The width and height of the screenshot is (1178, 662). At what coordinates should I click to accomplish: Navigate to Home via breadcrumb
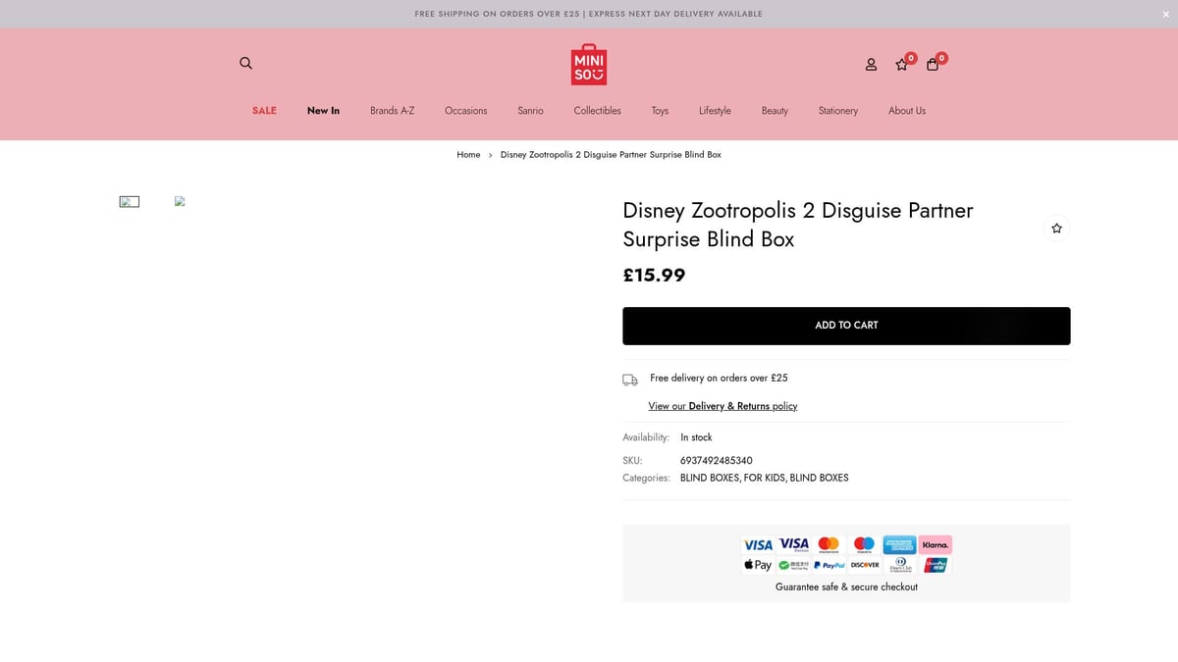coord(468,154)
